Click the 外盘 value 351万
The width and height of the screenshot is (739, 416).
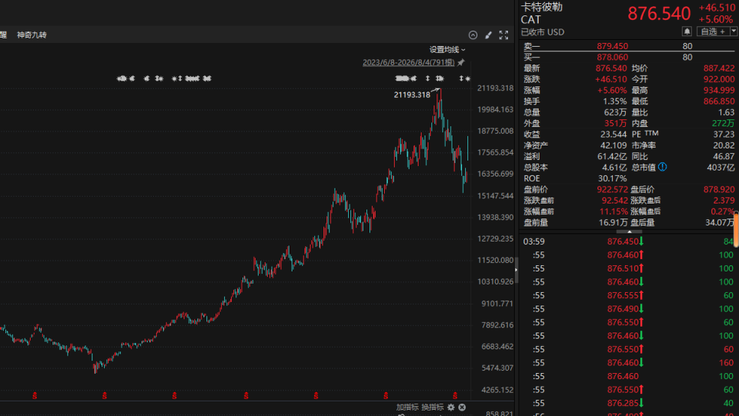pos(615,123)
